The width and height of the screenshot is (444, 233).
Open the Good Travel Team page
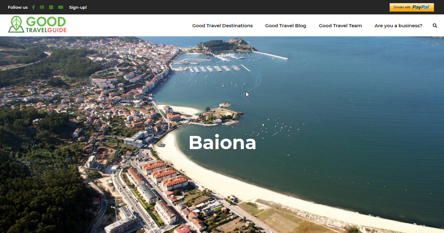coord(340,26)
